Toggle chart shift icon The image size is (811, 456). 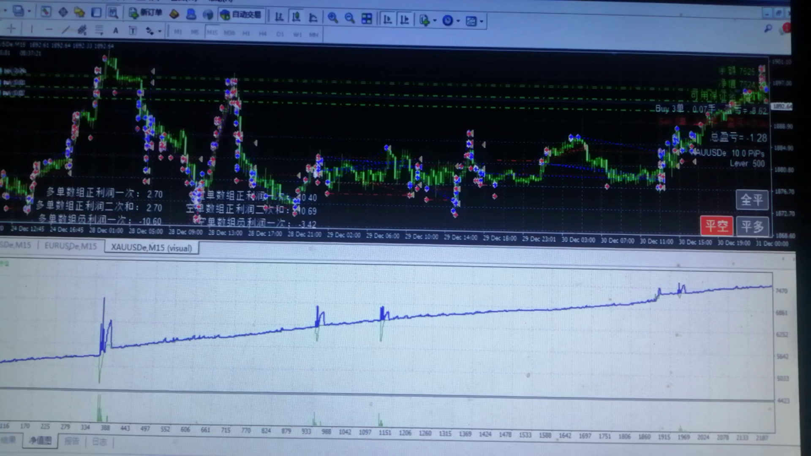point(404,19)
